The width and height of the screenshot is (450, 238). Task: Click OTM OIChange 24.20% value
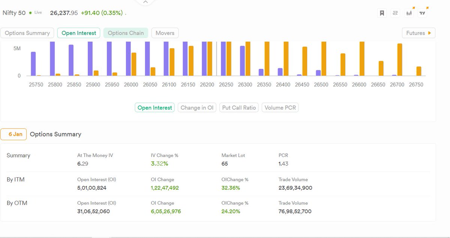coord(231,211)
